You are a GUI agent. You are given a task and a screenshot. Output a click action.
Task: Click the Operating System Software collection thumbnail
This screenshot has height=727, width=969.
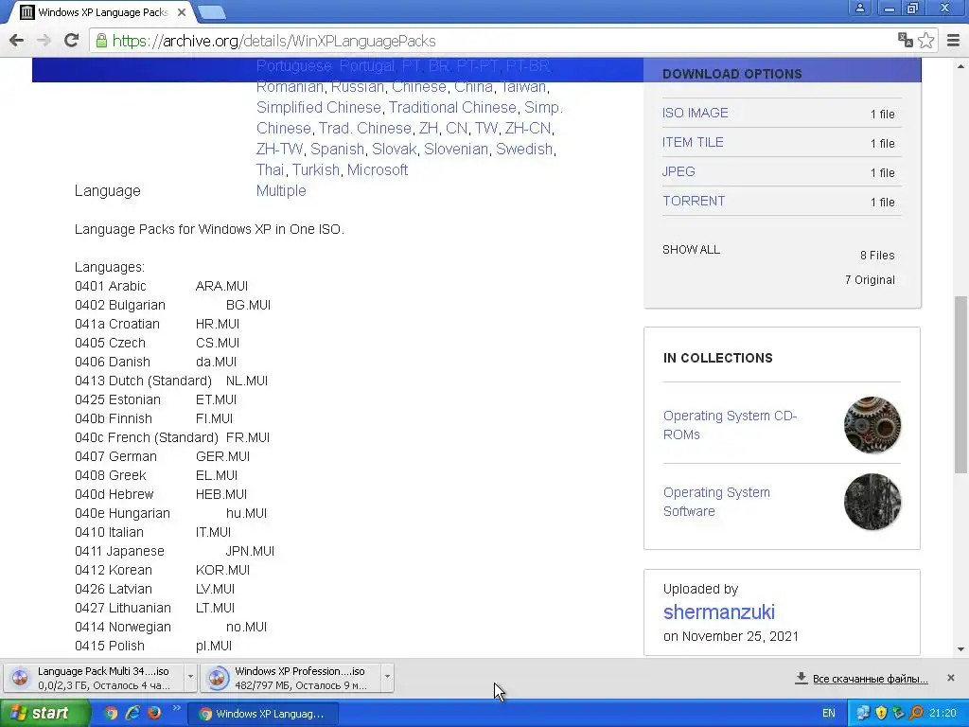[872, 502]
